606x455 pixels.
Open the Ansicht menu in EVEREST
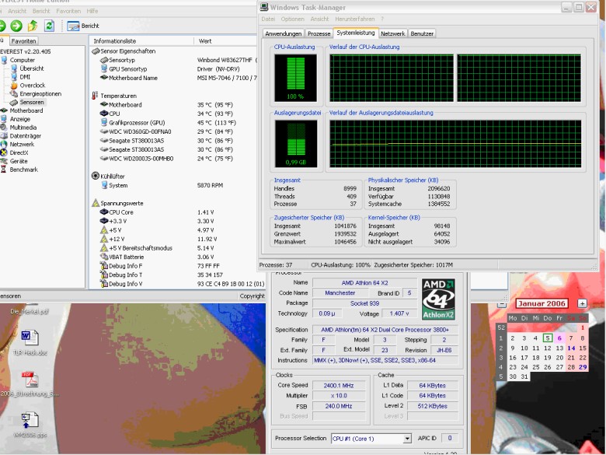click(x=17, y=11)
